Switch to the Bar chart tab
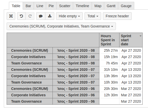Viewport: 148px width, 108px height. coord(28,6)
